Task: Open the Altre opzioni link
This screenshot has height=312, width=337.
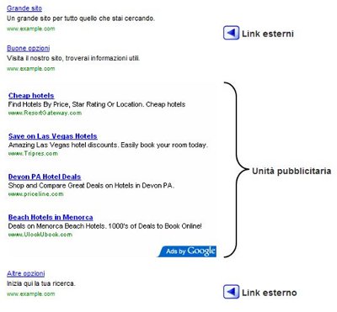Action: point(26,273)
